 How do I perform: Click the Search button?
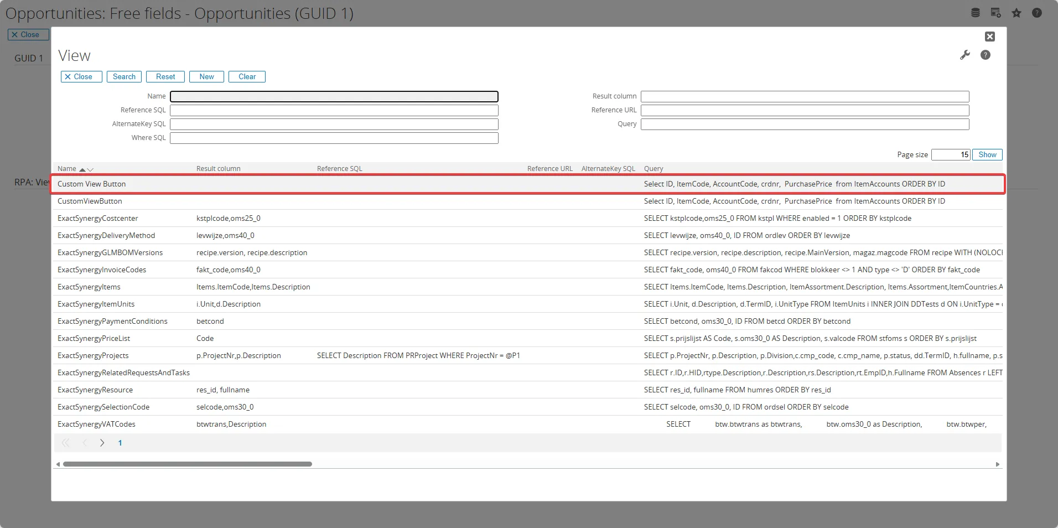124,77
